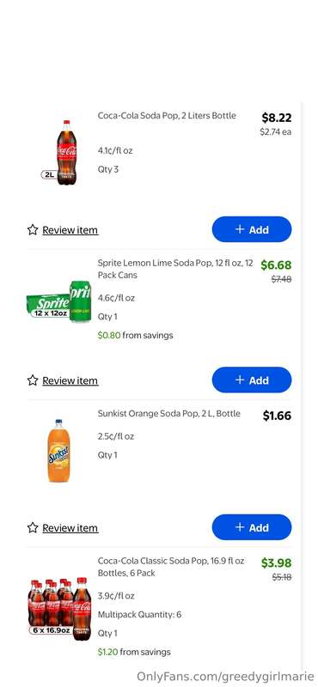Add Sunkist Orange Soda to cart
Image resolution: width=318 pixels, height=687 pixels.
click(x=252, y=527)
